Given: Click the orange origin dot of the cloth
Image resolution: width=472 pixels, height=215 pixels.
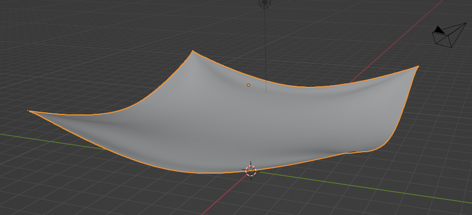Looking at the screenshot, I should 249,85.
